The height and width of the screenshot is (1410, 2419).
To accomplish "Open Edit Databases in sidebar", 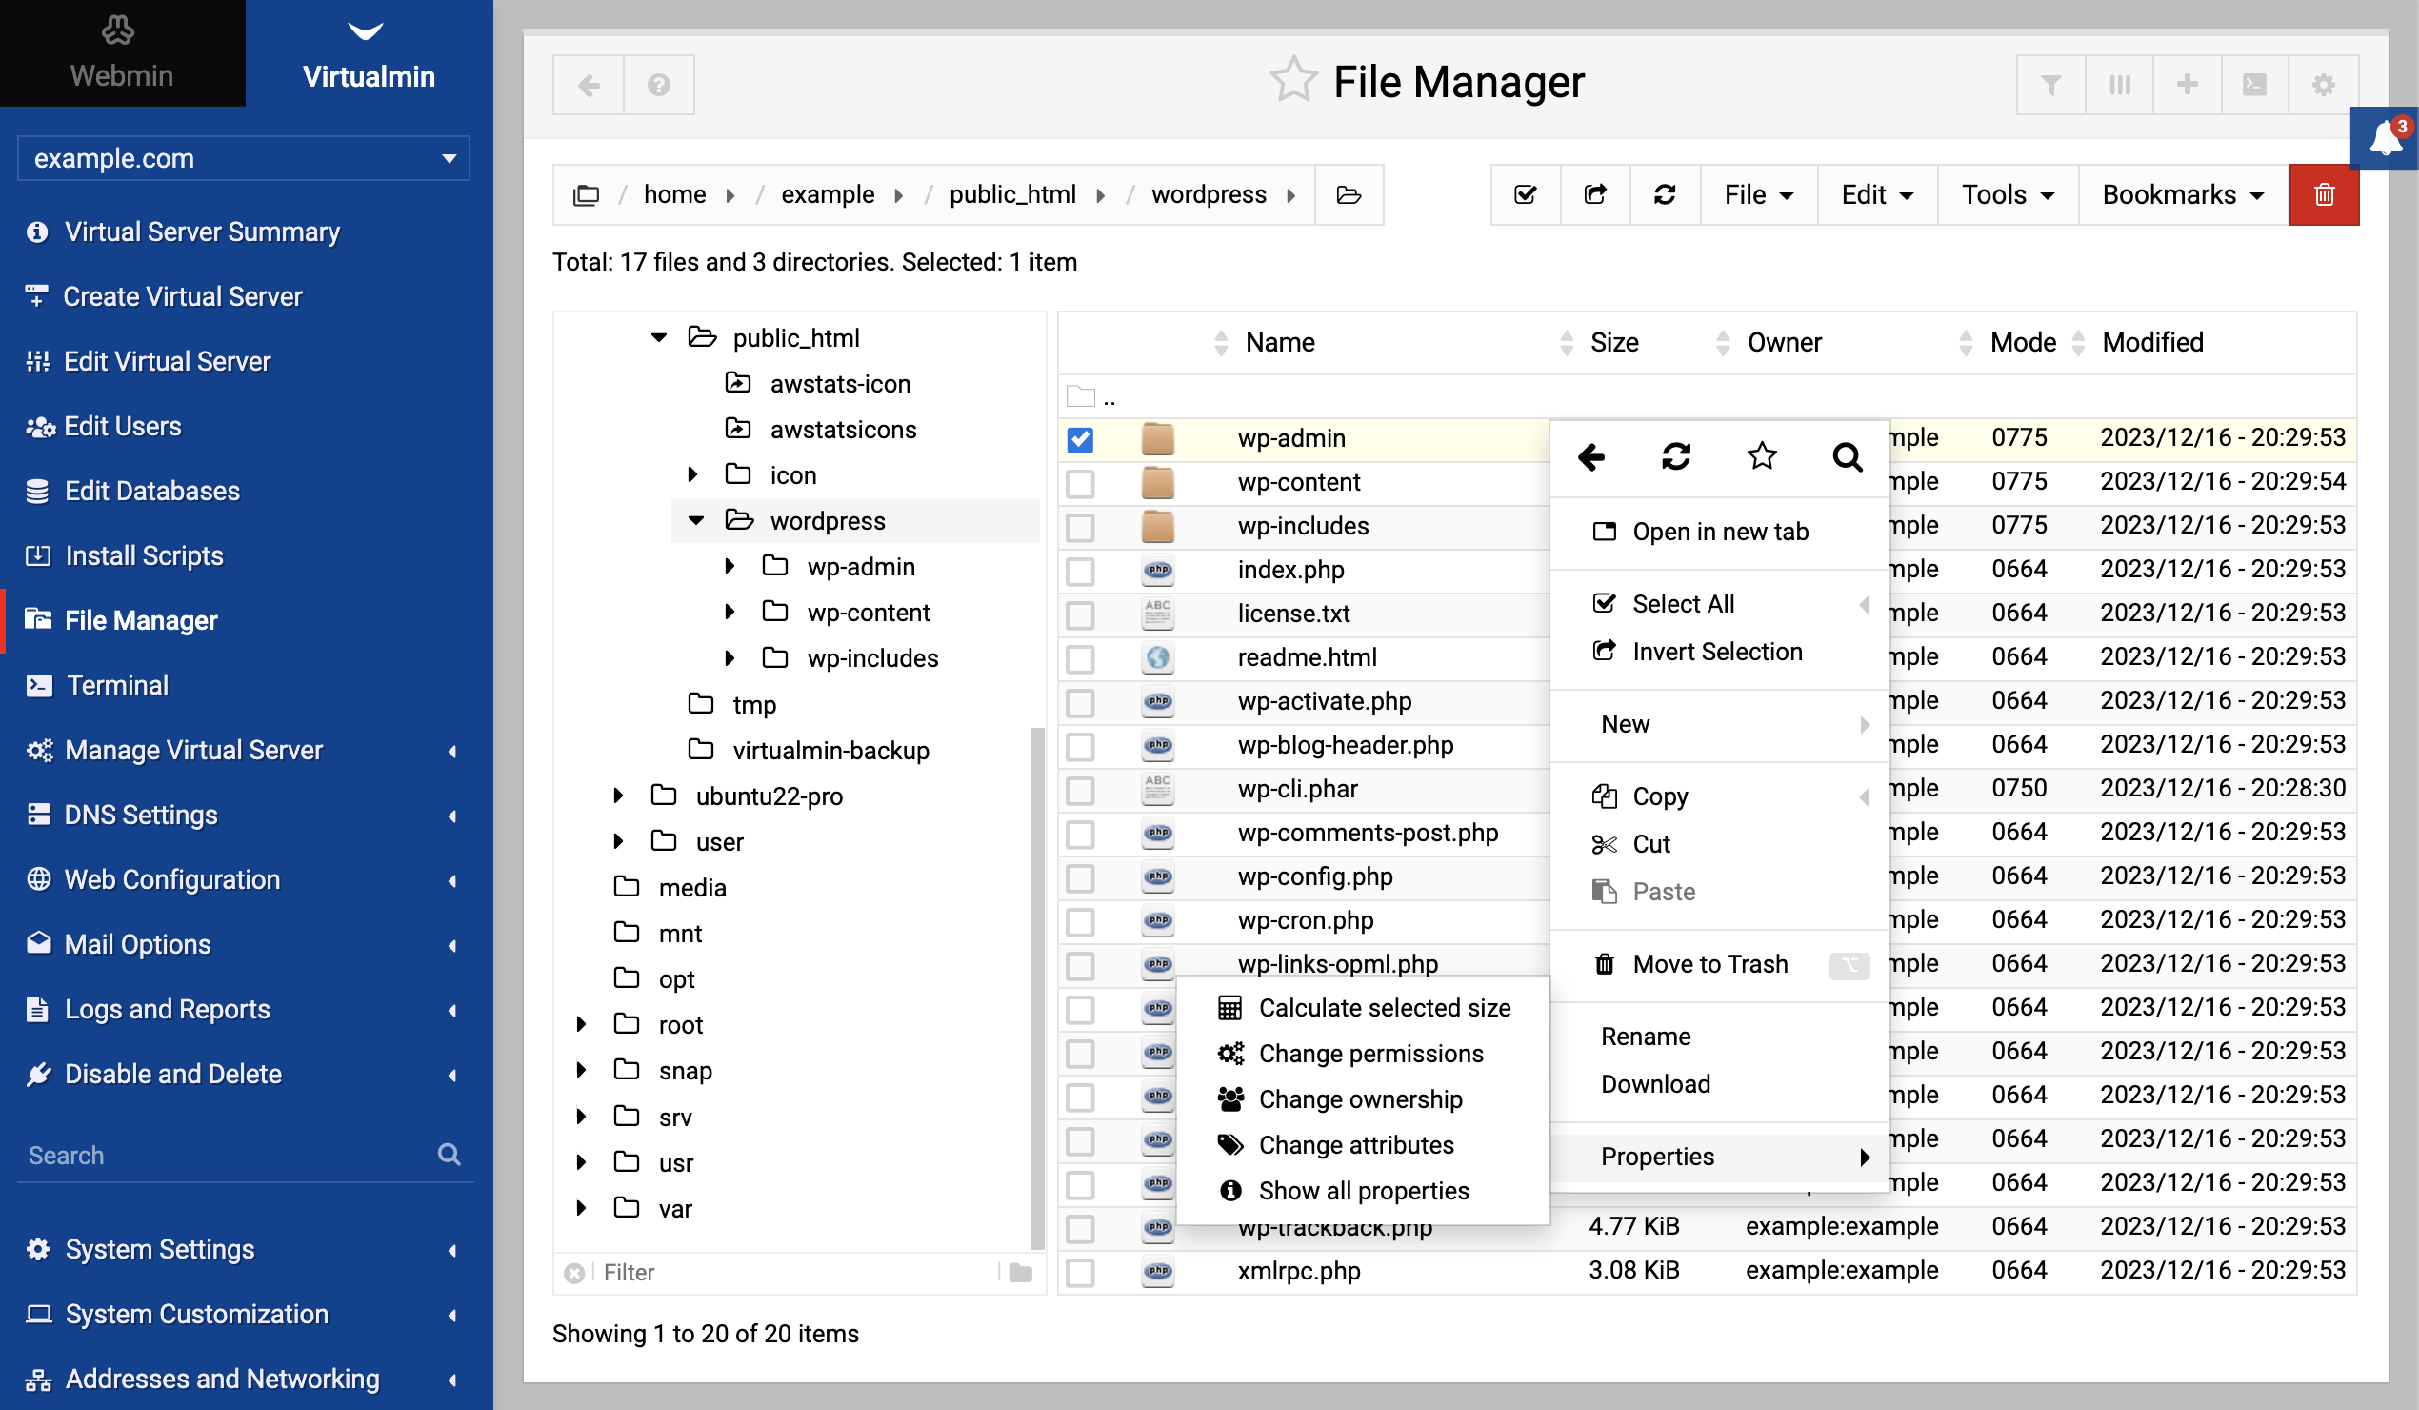I will pos(151,491).
